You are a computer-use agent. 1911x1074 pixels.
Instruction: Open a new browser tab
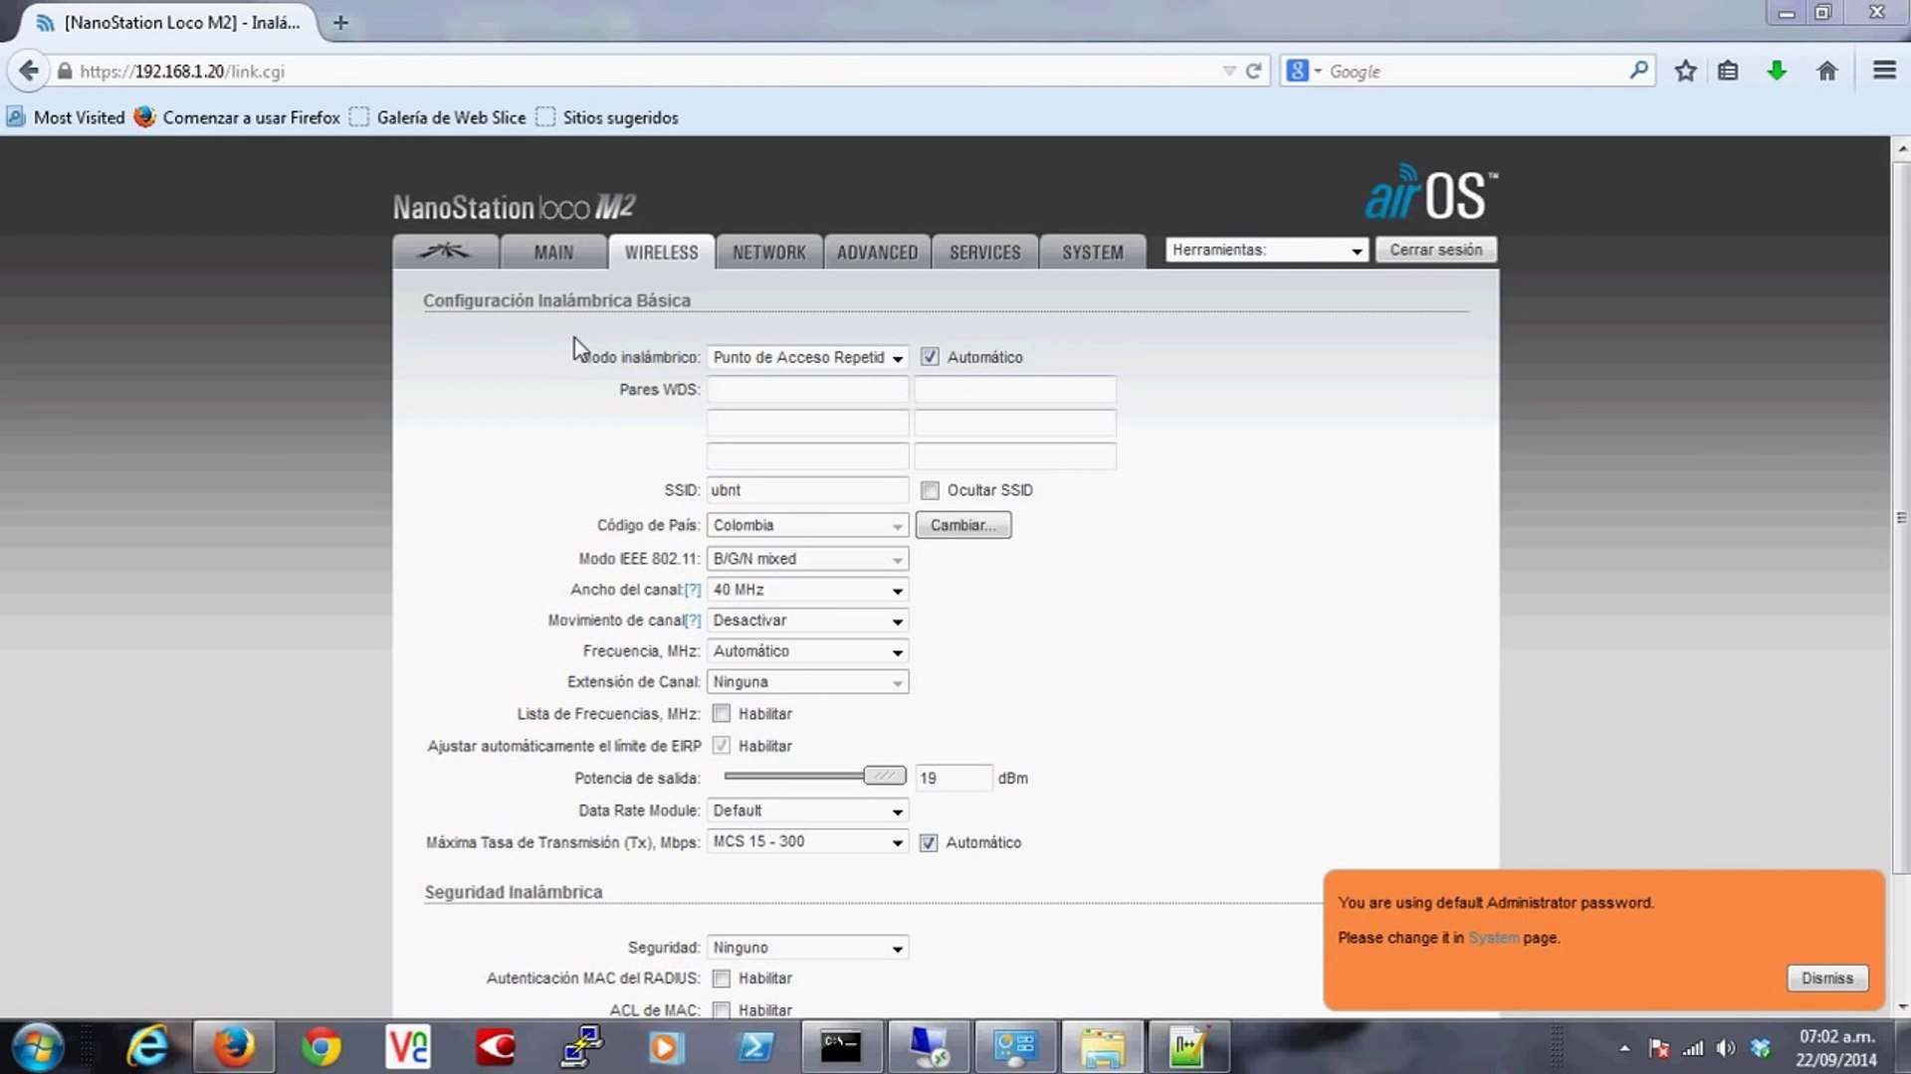coord(340,22)
